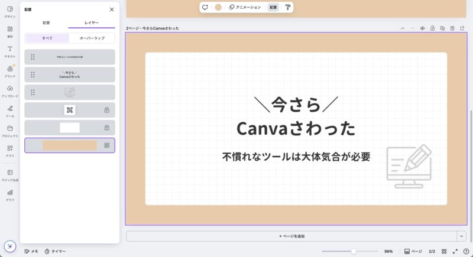Image resolution: width=473 pixels, height=257 pixels.
Task: Click the page title 今さらCanvaさわった
Action: pyautogui.click(x=160, y=28)
